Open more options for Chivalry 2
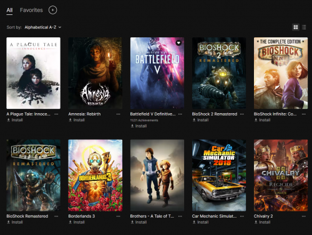The height and width of the screenshot is (235, 312). coord(304,216)
